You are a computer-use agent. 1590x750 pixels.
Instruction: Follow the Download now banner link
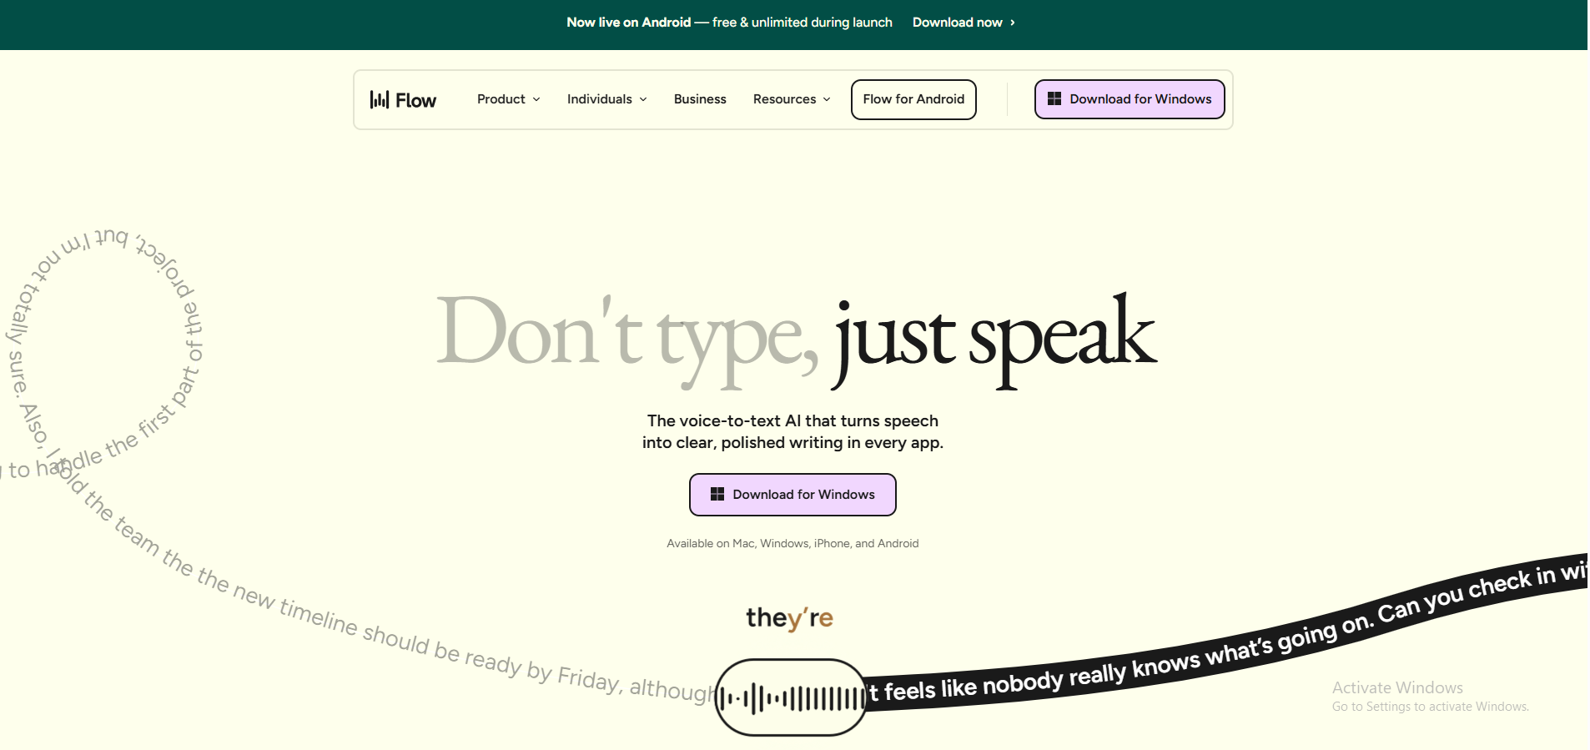coord(957,23)
